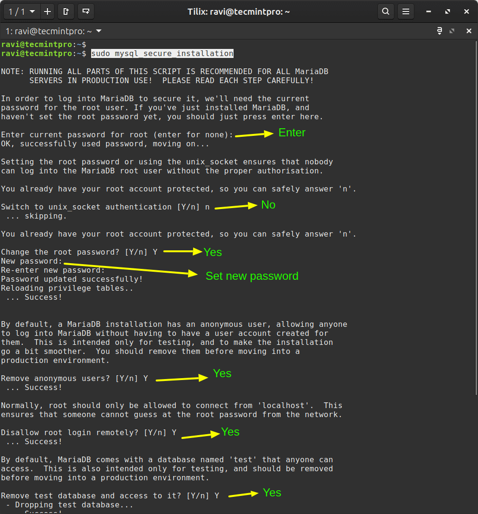Open the terminal search icon
The image size is (478, 514).
tap(386, 11)
